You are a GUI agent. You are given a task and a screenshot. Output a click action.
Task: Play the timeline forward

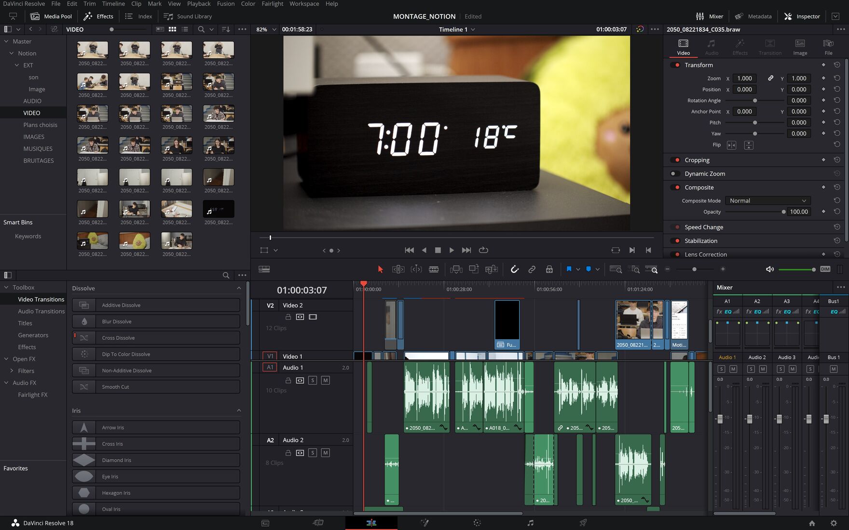tap(452, 250)
